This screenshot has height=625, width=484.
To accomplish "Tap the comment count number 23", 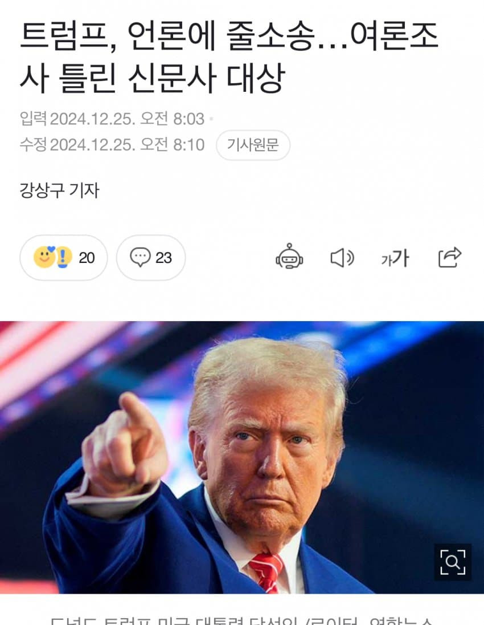I will point(163,258).
